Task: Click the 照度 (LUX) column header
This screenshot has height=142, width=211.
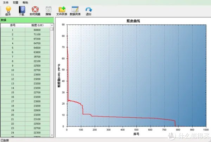Action: pyautogui.click(x=37, y=26)
